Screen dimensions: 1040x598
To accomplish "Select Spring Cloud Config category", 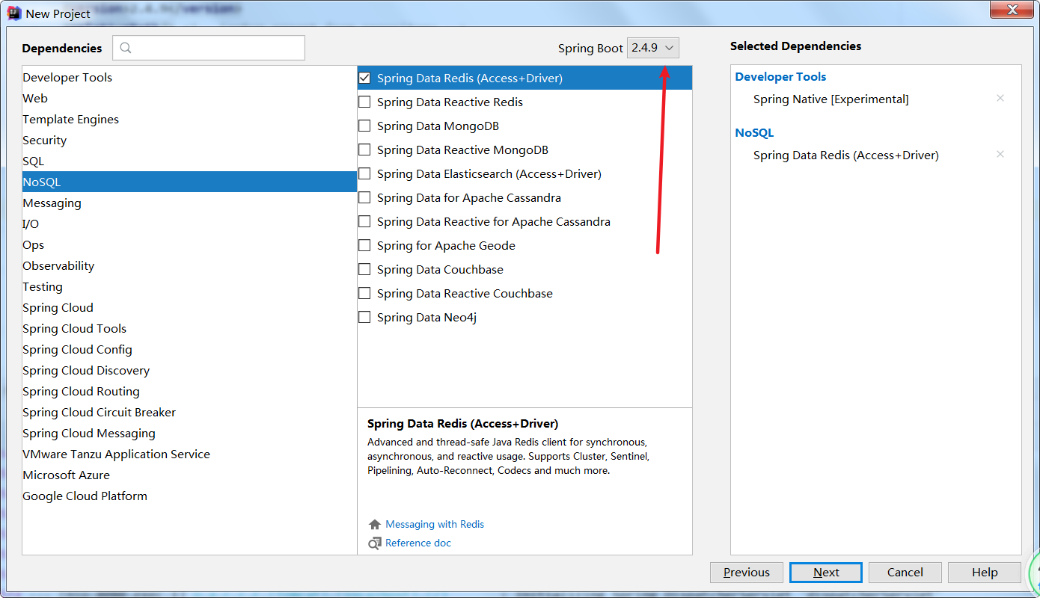I will tap(189, 350).
